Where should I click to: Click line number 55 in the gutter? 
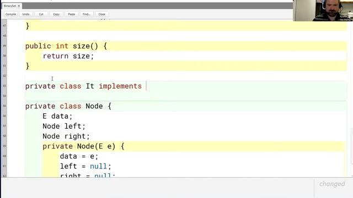(4, 106)
